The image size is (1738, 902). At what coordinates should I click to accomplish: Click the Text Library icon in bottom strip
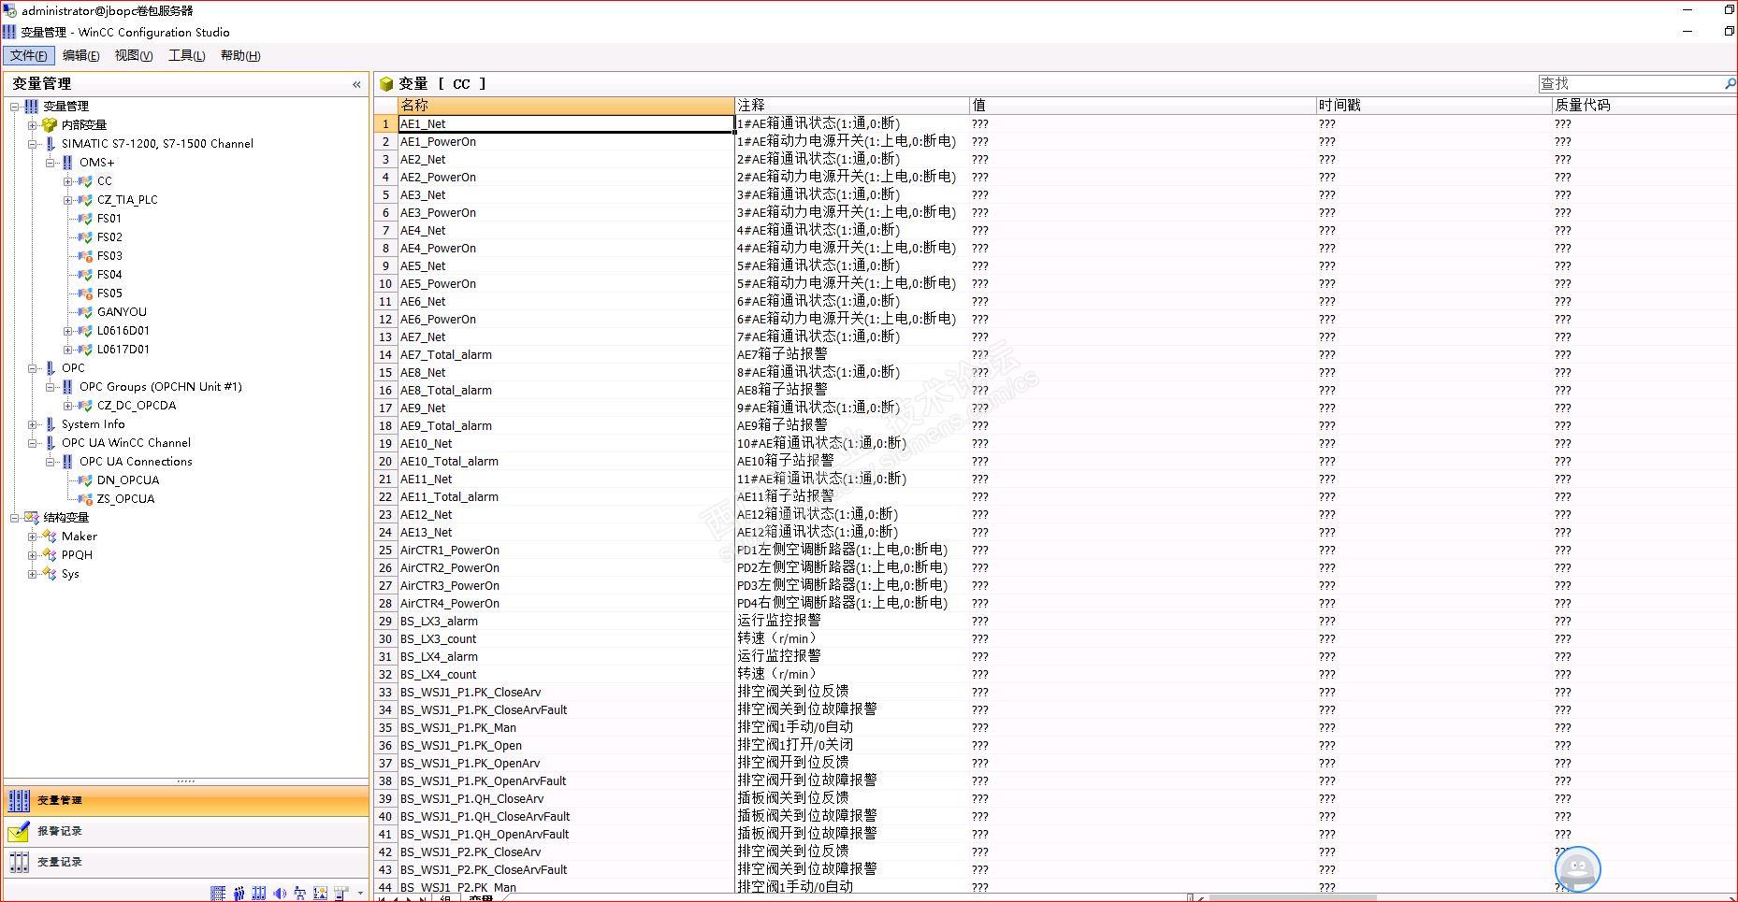click(218, 894)
